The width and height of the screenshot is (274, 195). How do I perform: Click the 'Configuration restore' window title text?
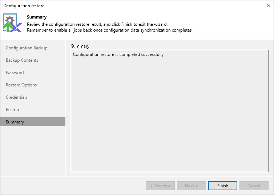(24, 6)
